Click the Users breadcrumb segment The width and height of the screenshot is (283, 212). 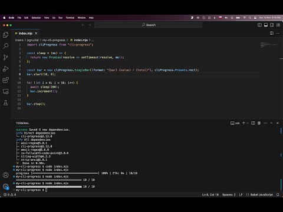click(19, 40)
